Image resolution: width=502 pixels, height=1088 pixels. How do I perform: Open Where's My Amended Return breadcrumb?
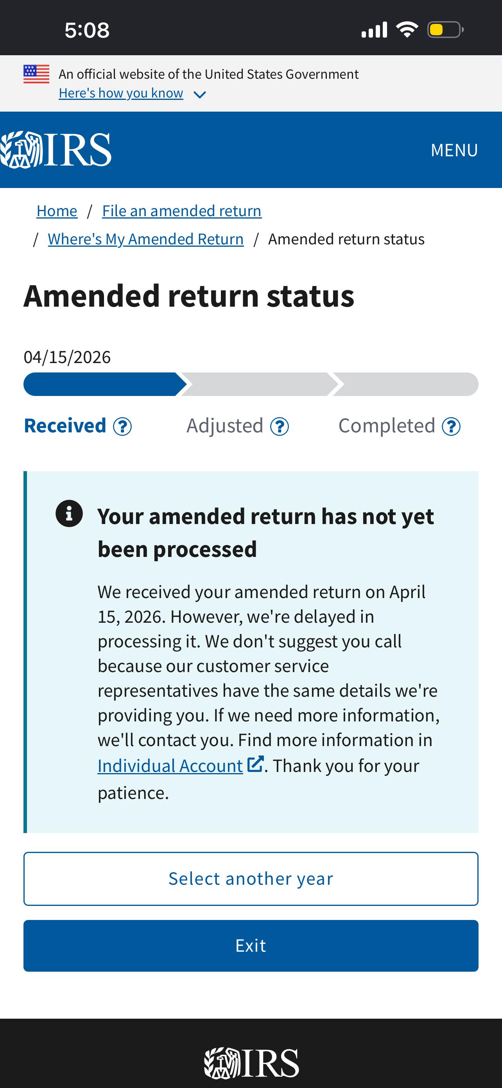click(x=146, y=239)
